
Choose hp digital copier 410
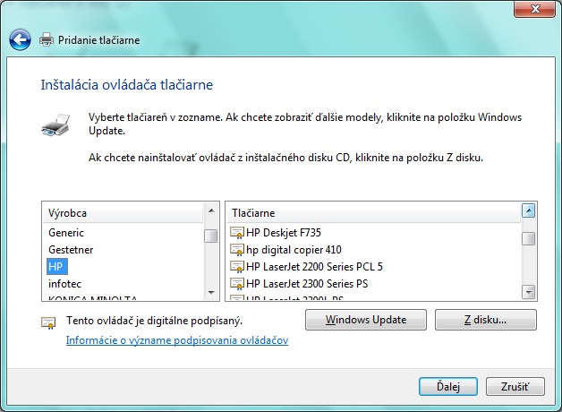(294, 250)
